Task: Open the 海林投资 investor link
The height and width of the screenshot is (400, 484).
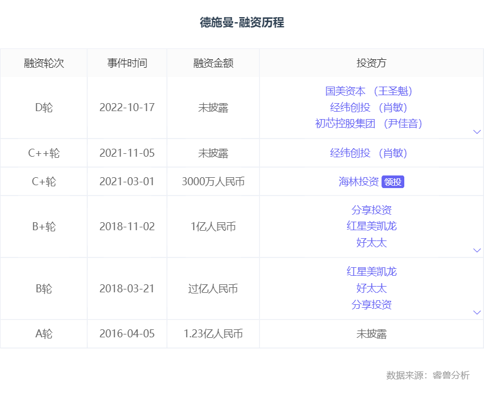Action: [359, 182]
